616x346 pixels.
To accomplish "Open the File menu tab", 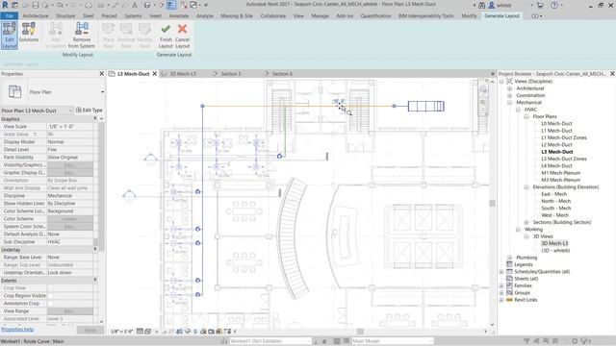I will point(9,16).
